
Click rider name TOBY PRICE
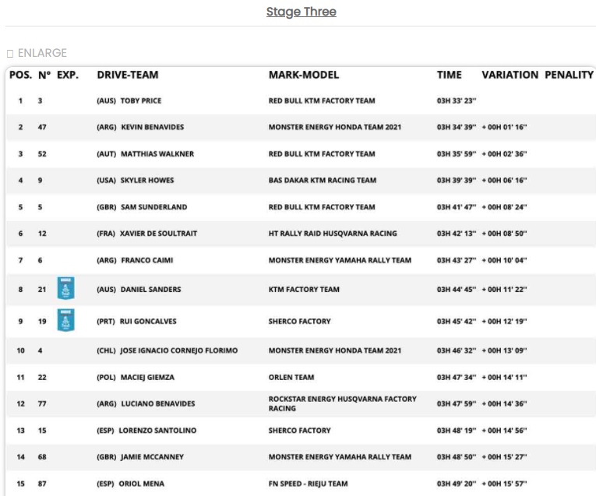pos(141,100)
